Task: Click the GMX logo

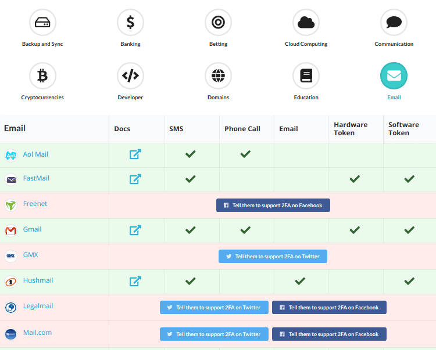Action: (x=11, y=256)
